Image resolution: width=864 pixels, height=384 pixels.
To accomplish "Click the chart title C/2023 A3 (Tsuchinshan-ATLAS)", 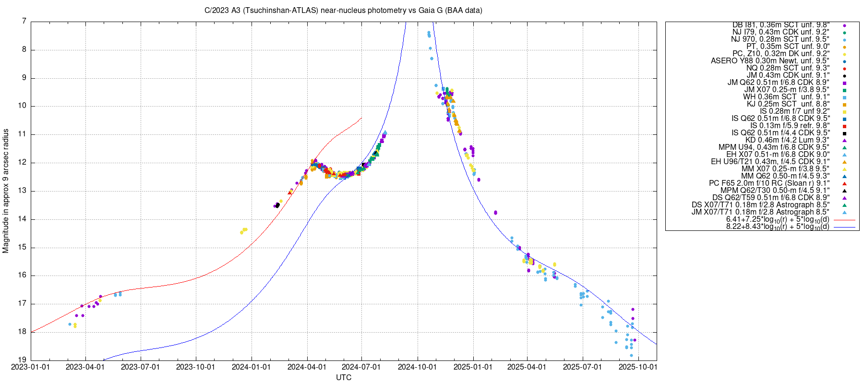I will coord(343,10).
